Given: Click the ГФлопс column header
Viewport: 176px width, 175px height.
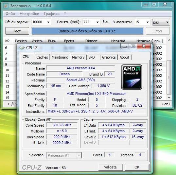Looking at the screenshot, I should pos(91,41).
